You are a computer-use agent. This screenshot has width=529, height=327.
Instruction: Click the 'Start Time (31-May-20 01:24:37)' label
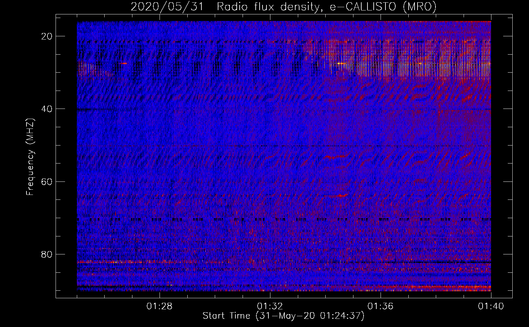pos(283,316)
